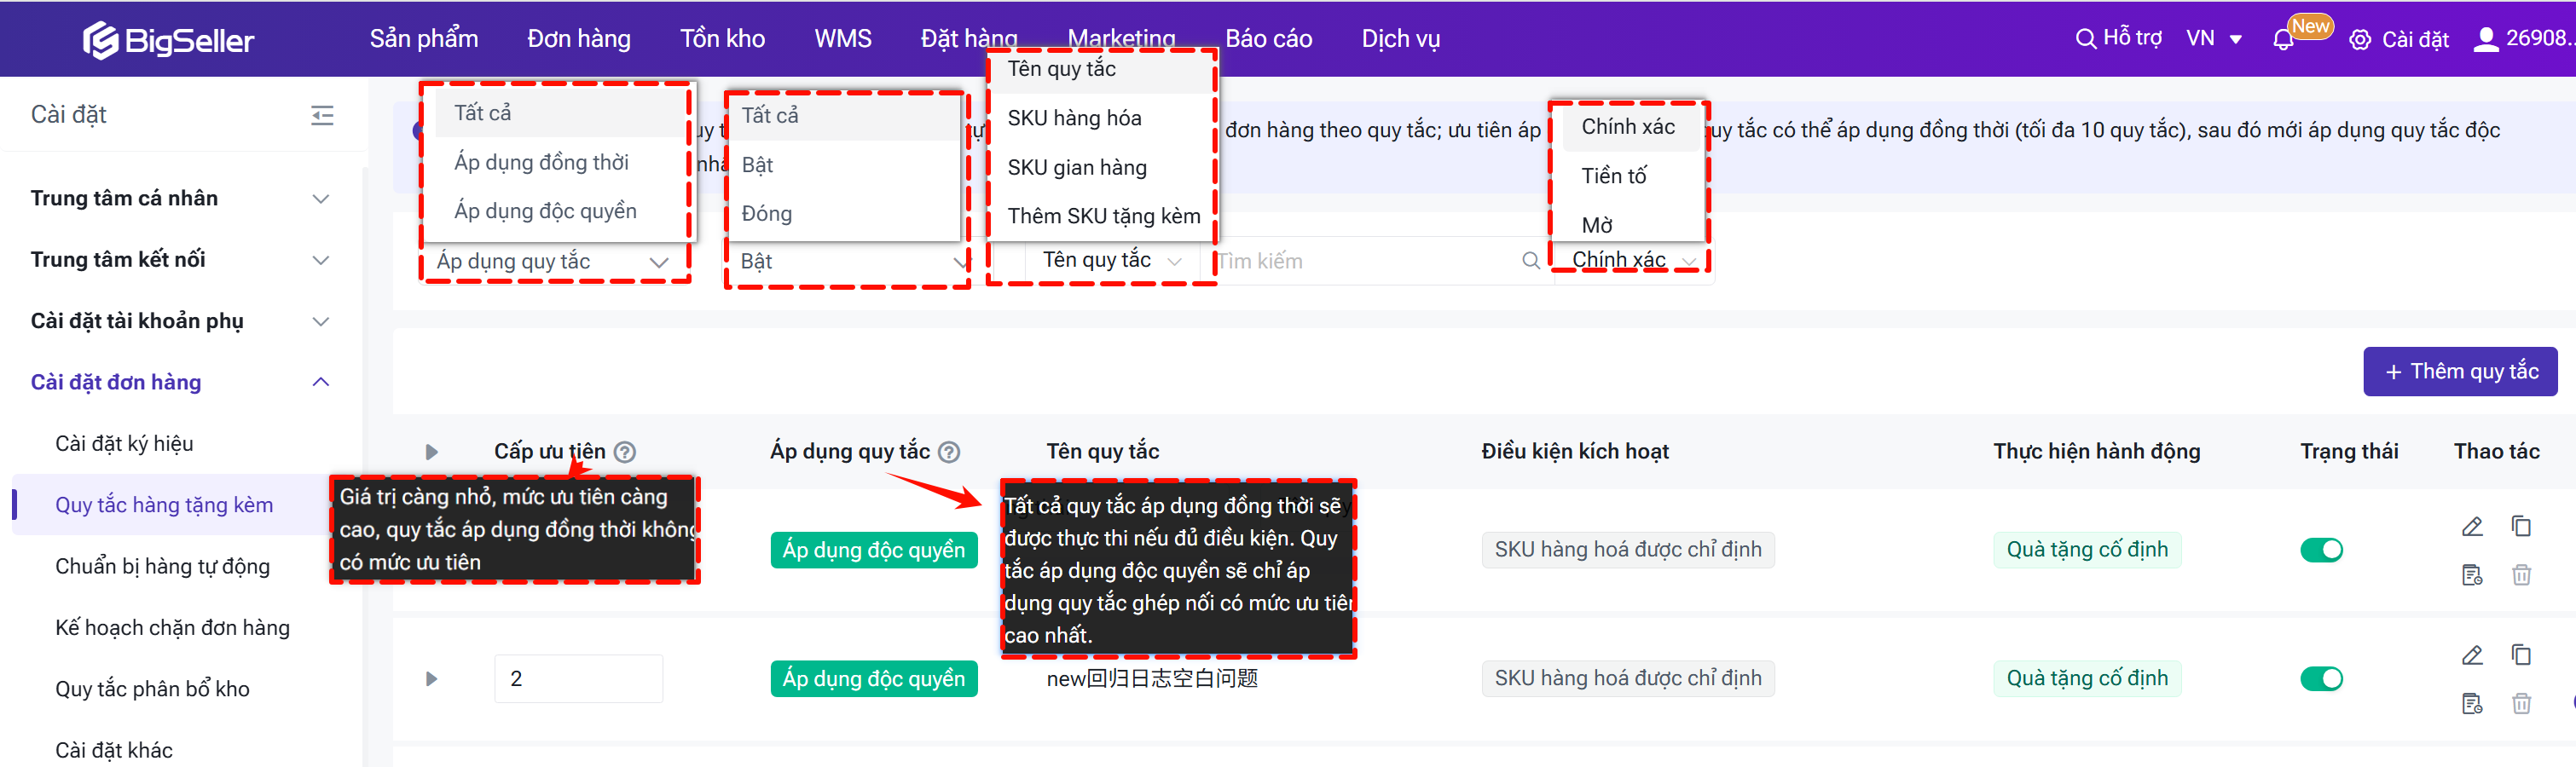Viewport: 2576px width, 767px height.
Task: Open the user account avatar icon
Action: [2485, 39]
